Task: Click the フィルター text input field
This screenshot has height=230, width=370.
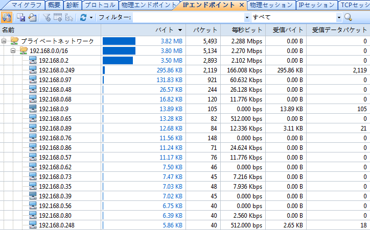Action: click(190, 17)
